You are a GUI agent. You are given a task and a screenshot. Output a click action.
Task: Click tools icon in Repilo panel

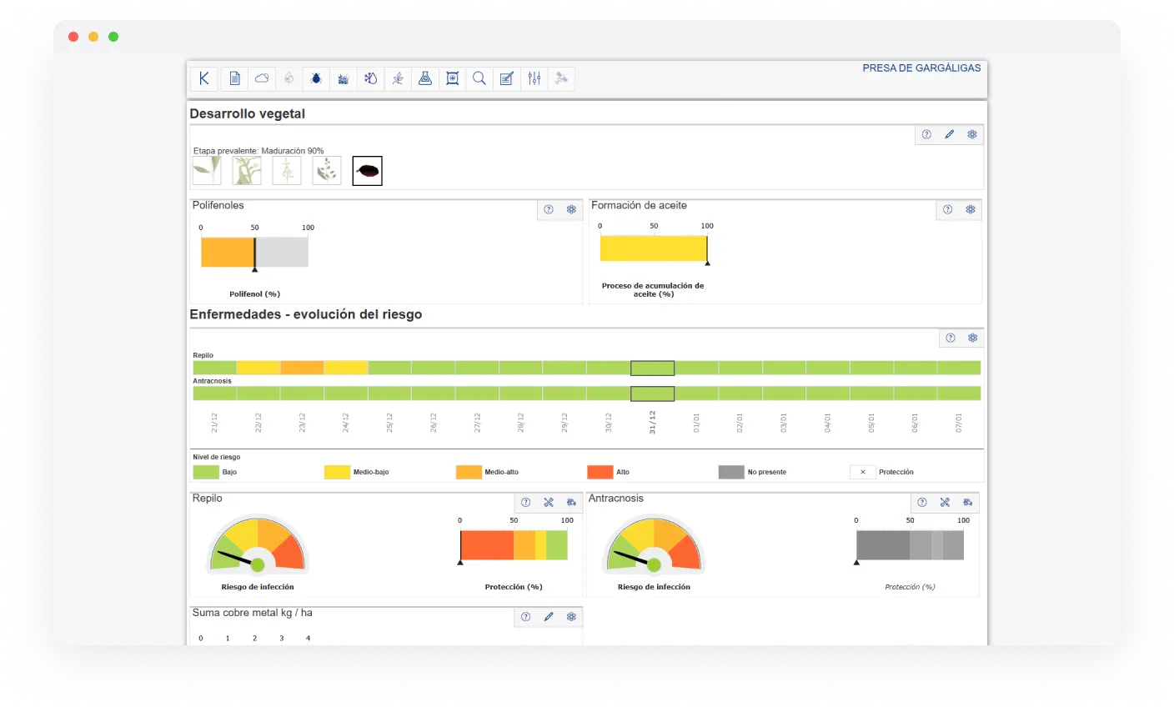[x=549, y=502]
